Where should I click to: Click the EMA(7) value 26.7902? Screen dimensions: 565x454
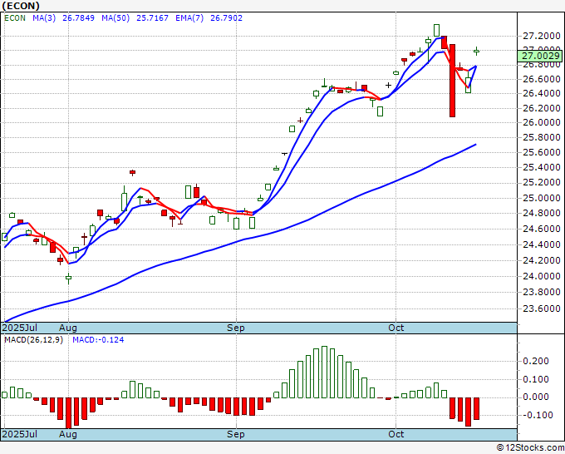coord(226,18)
